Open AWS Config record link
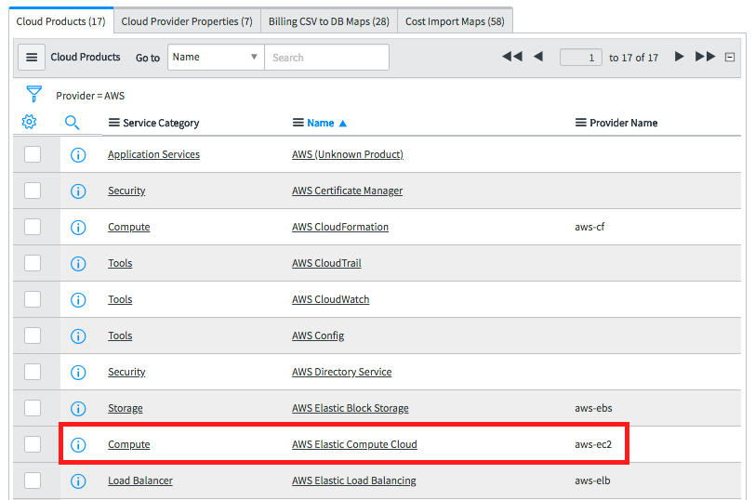 point(318,336)
